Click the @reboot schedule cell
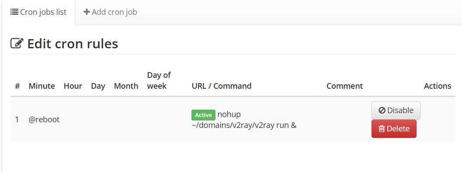Screen dimensions: 462x174 coord(44,120)
